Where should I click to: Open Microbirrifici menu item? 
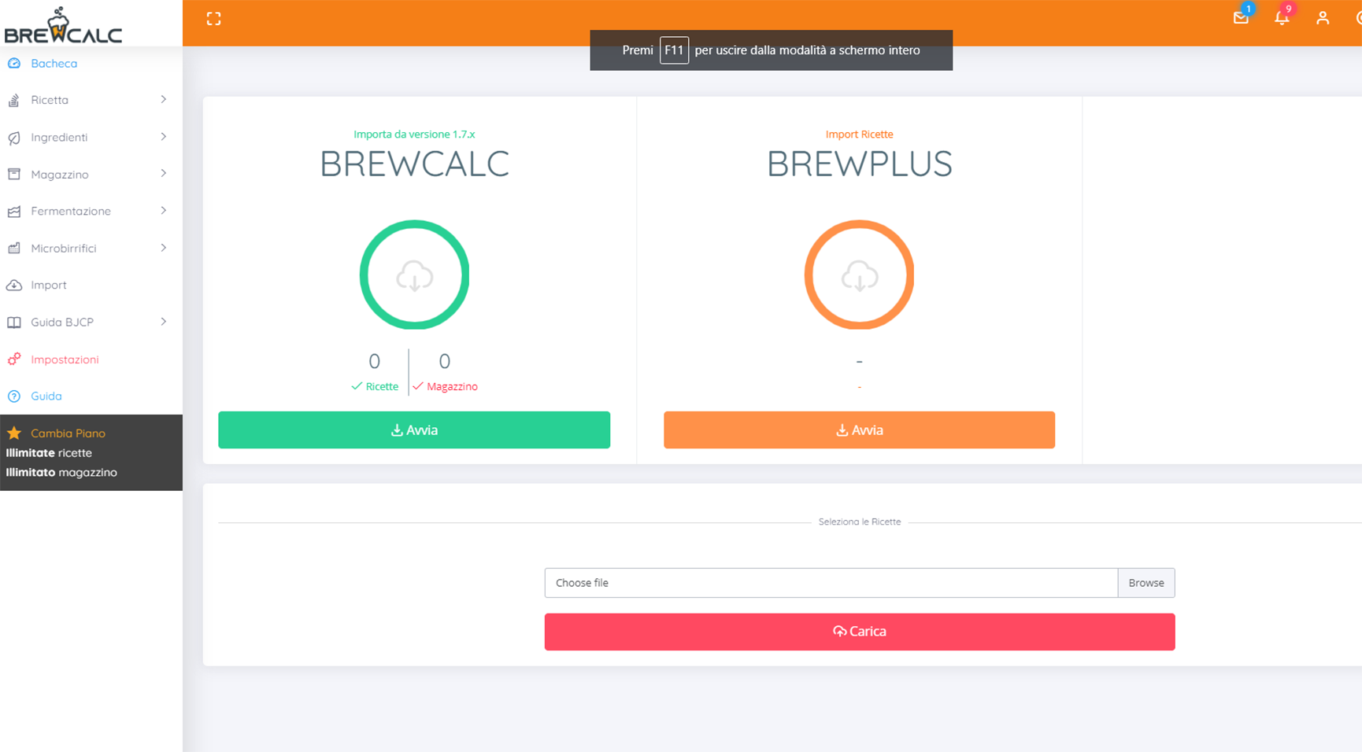[64, 248]
